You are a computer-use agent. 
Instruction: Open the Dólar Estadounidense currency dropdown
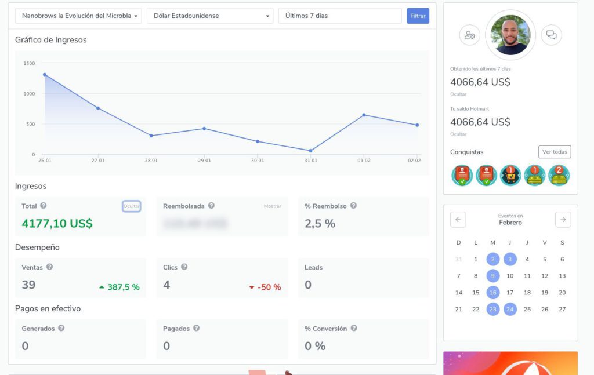click(210, 16)
